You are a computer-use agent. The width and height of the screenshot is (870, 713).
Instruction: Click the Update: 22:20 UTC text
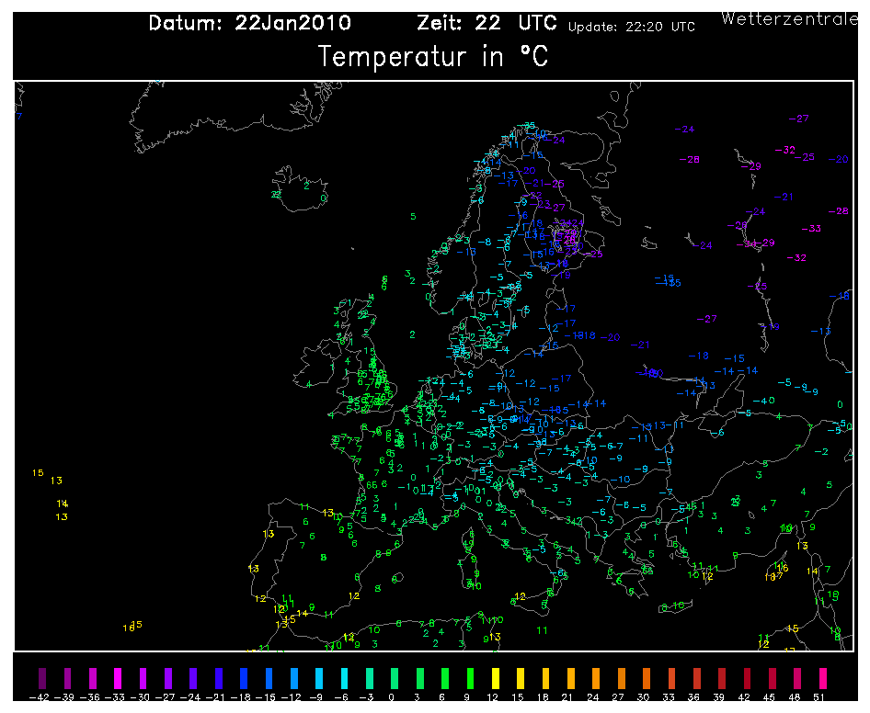tap(632, 28)
